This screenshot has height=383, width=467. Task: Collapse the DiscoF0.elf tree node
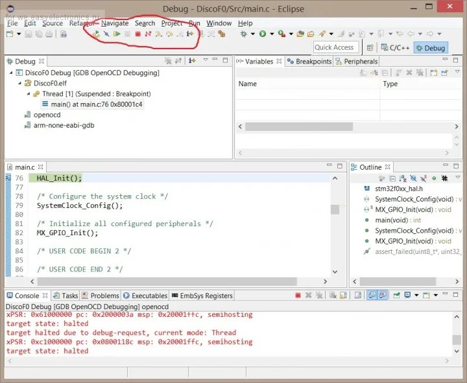coord(19,84)
